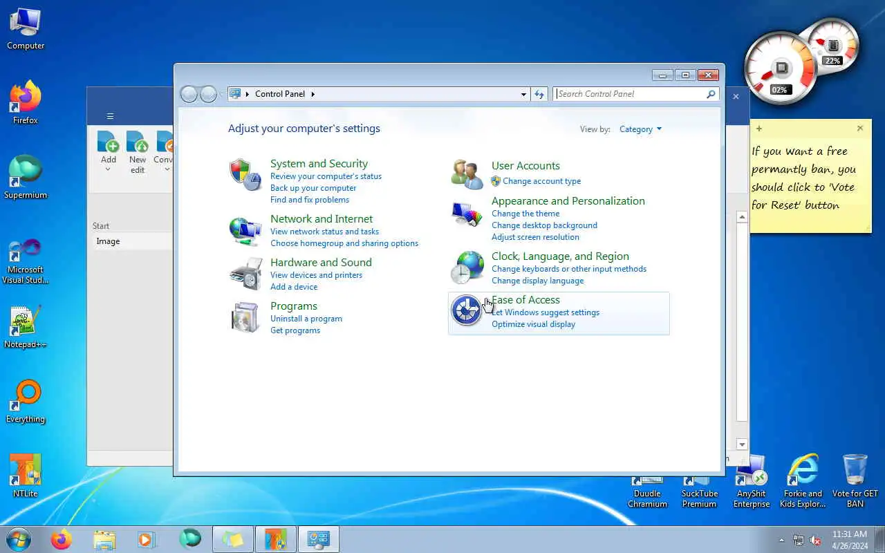Open Forkie and Kids Explorer shortcut
This screenshot has width=885, height=553.
[x=803, y=482]
